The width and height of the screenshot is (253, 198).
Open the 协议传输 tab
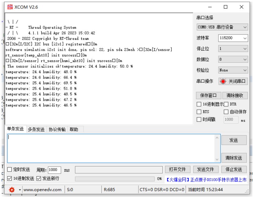(x=57, y=129)
